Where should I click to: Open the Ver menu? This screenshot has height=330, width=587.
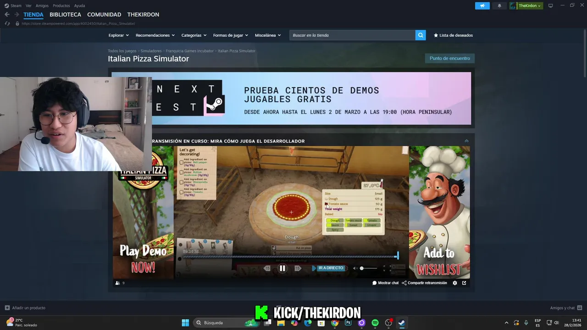(28, 5)
